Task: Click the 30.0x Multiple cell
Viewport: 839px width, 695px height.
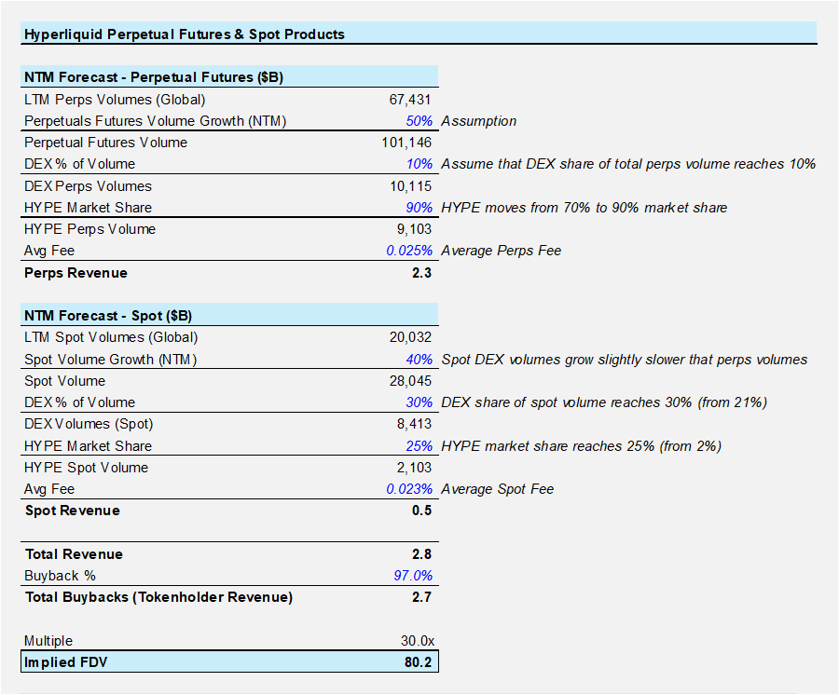Action: [416, 641]
